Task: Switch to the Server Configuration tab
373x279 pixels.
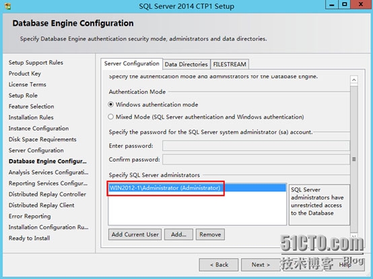Action: coord(131,63)
